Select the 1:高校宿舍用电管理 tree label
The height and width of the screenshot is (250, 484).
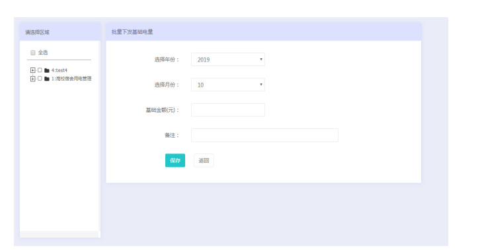click(x=71, y=79)
